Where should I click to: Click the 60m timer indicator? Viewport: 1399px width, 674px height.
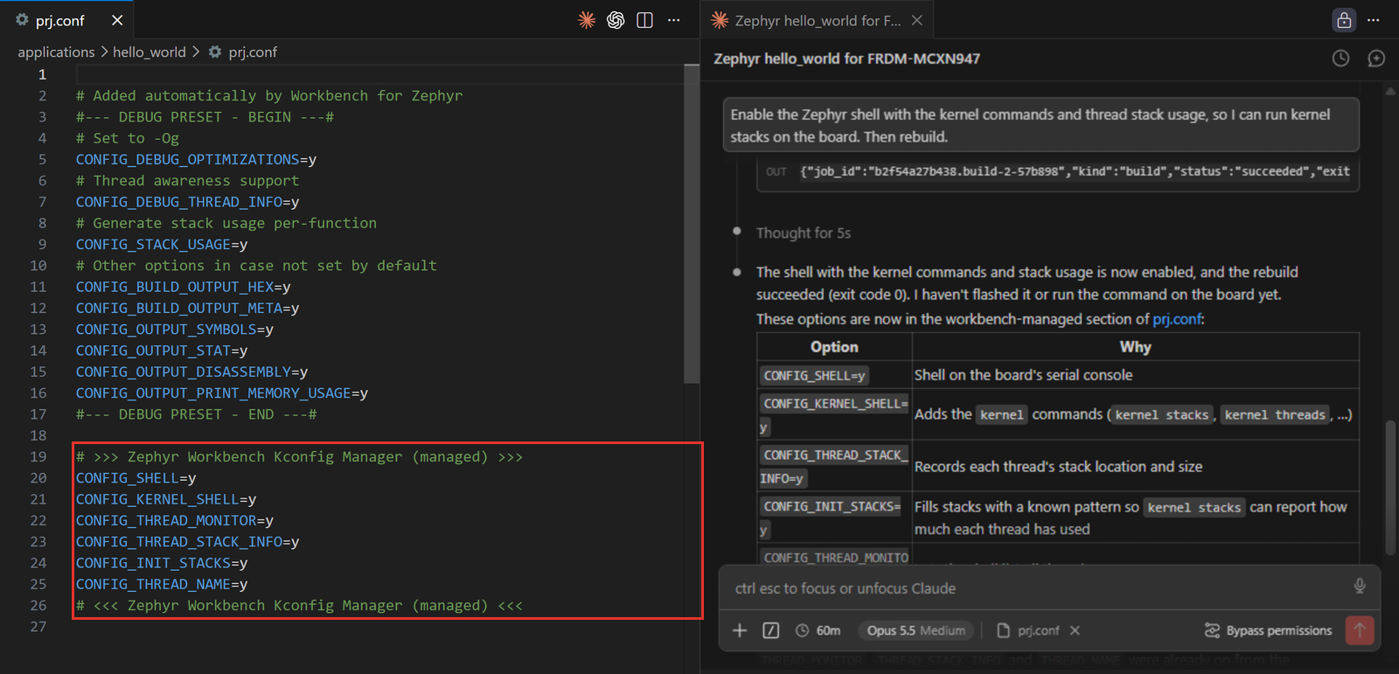(818, 630)
